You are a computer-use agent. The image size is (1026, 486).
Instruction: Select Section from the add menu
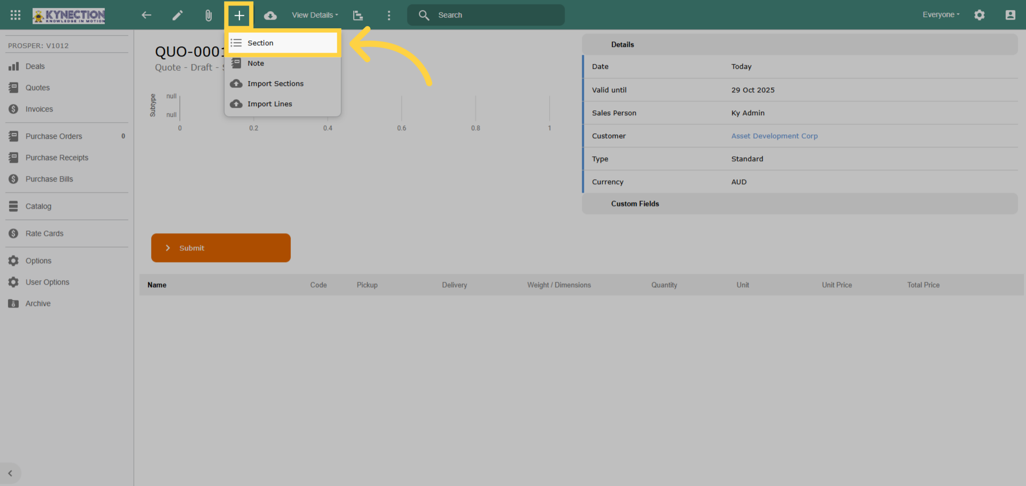[283, 43]
